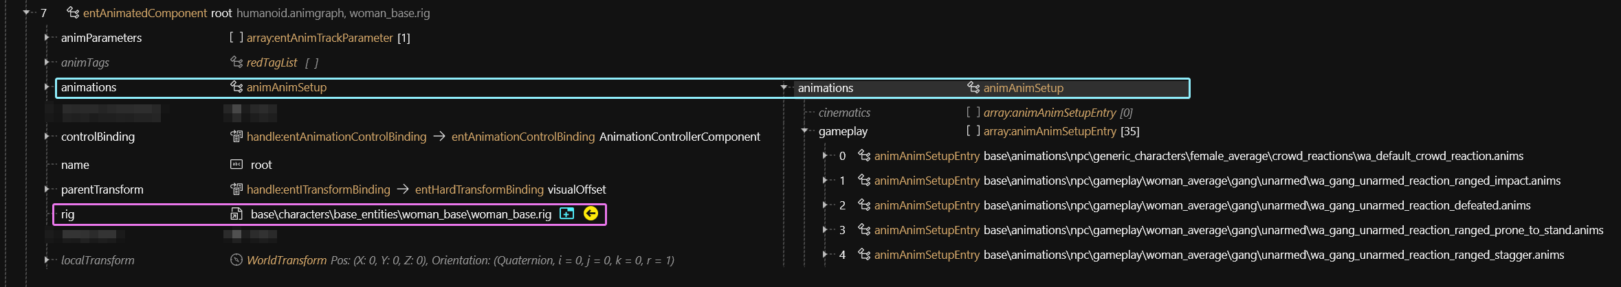The image size is (1621, 287).
Task: Click the file reference icon before rig path
Action: (236, 214)
